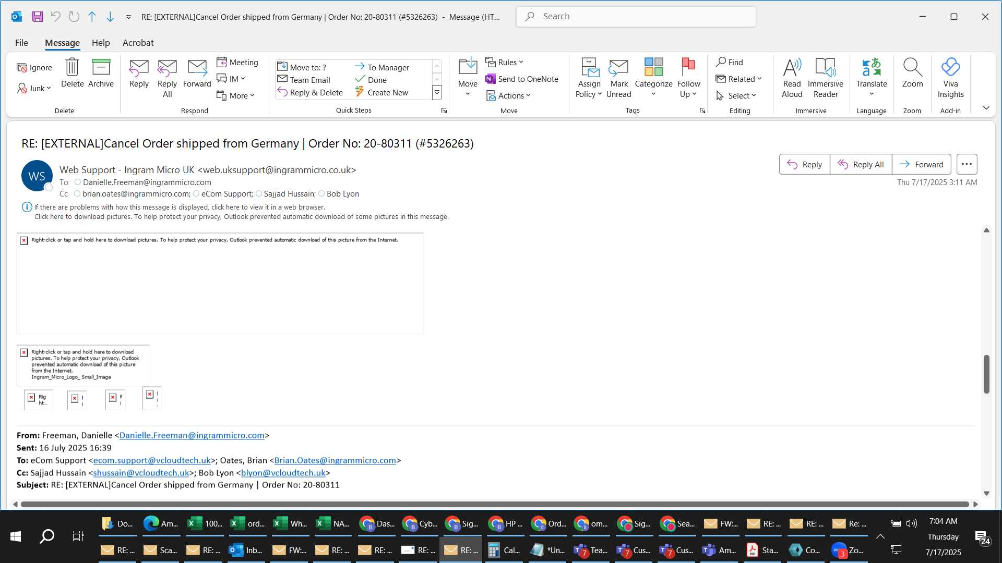Open Viva Insights add-in
This screenshot has width=1002, height=563.
tap(950, 78)
